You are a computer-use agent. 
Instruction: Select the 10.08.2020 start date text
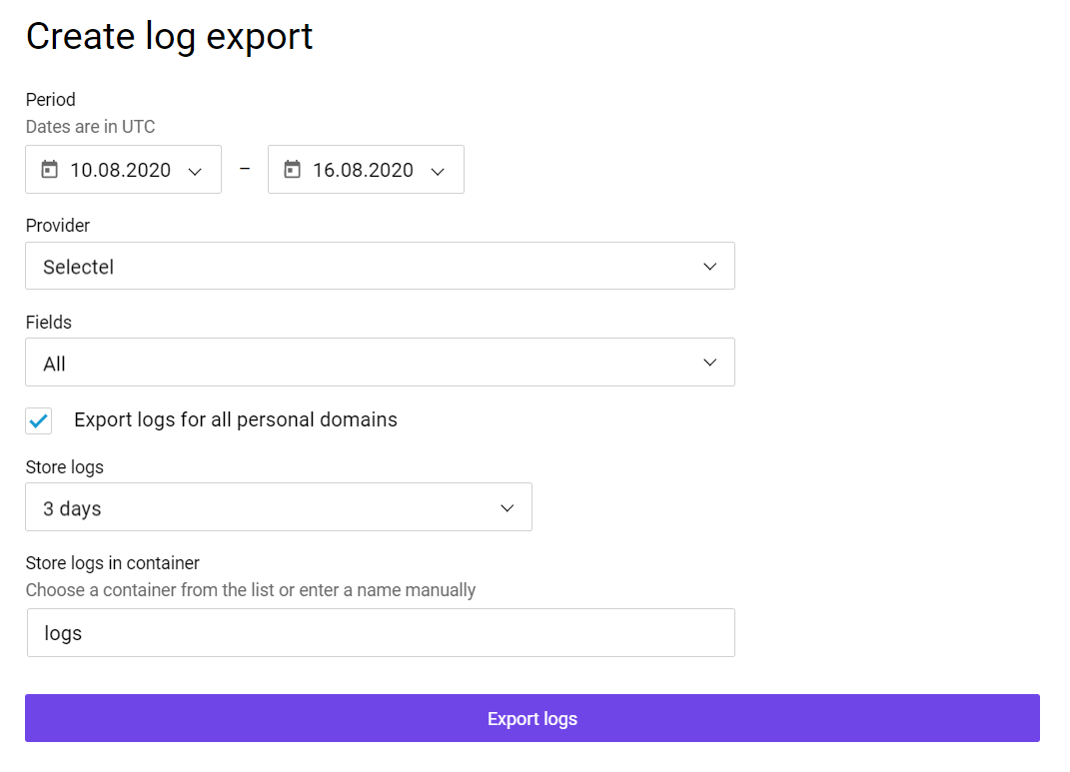pyautogui.click(x=120, y=170)
